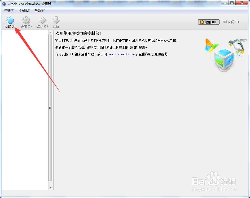Screen dimensions: 250x198
Task: Click the VirtualBox cube and penguin welcome image
Action: pyautogui.click(x=226, y=55)
